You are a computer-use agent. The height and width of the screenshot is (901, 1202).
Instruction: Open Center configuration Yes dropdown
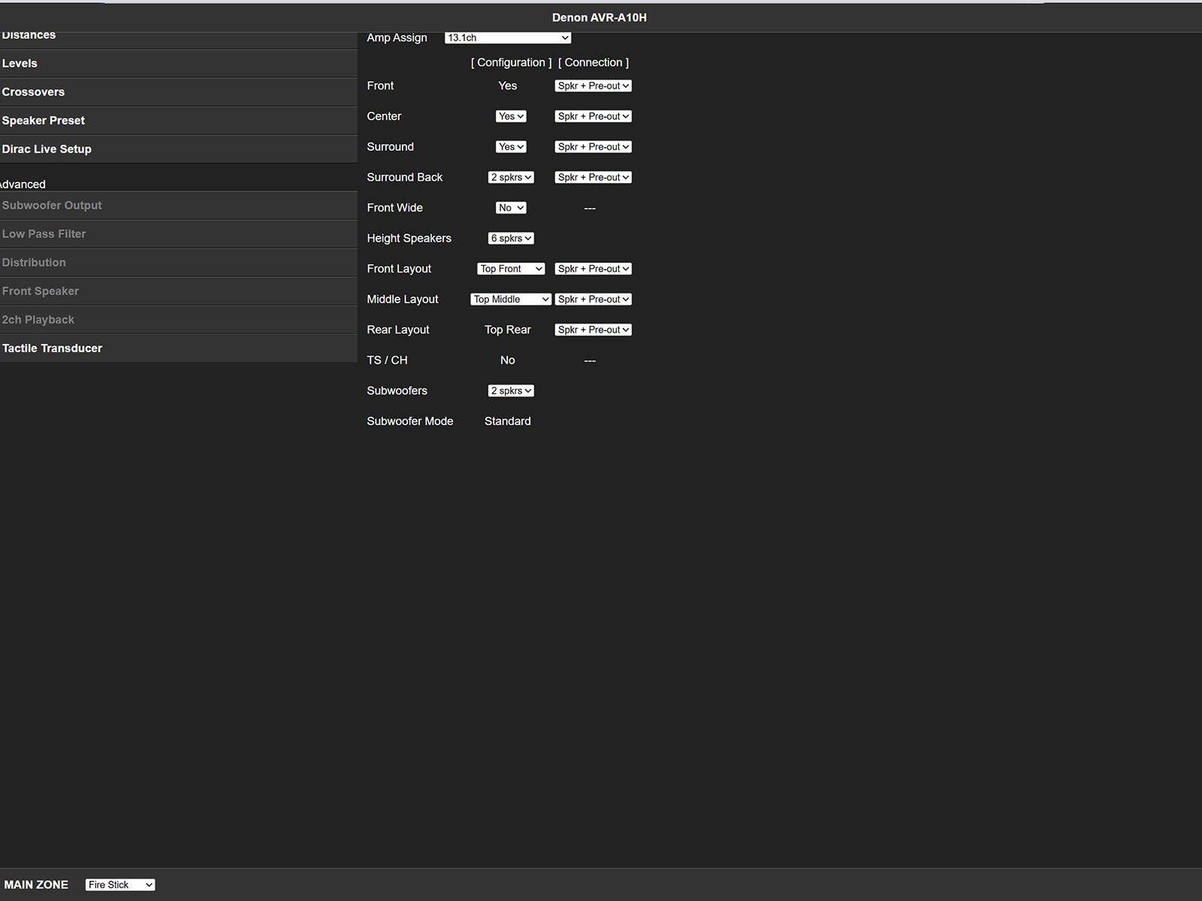pos(511,116)
